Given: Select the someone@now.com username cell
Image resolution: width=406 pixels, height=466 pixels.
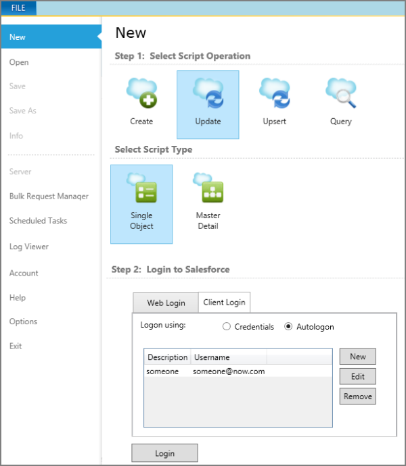Looking at the screenshot, I should (229, 371).
